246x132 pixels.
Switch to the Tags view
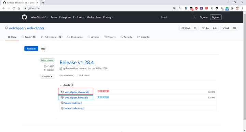click(x=43, y=49)
